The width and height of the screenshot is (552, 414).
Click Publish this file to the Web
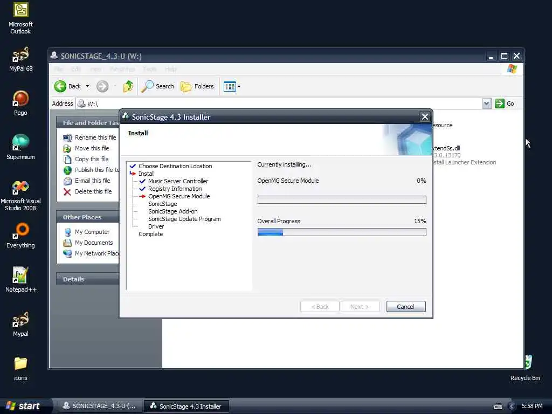(91, 170)
